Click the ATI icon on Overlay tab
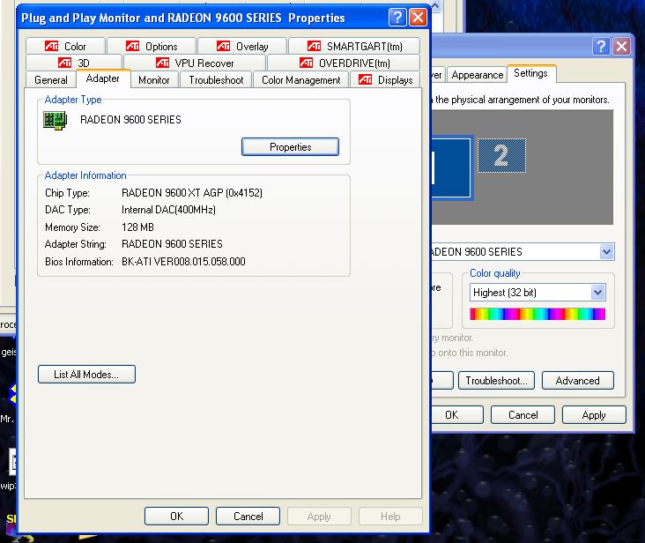This screenshot has height=543, width=645. click(x=222, y=46)
